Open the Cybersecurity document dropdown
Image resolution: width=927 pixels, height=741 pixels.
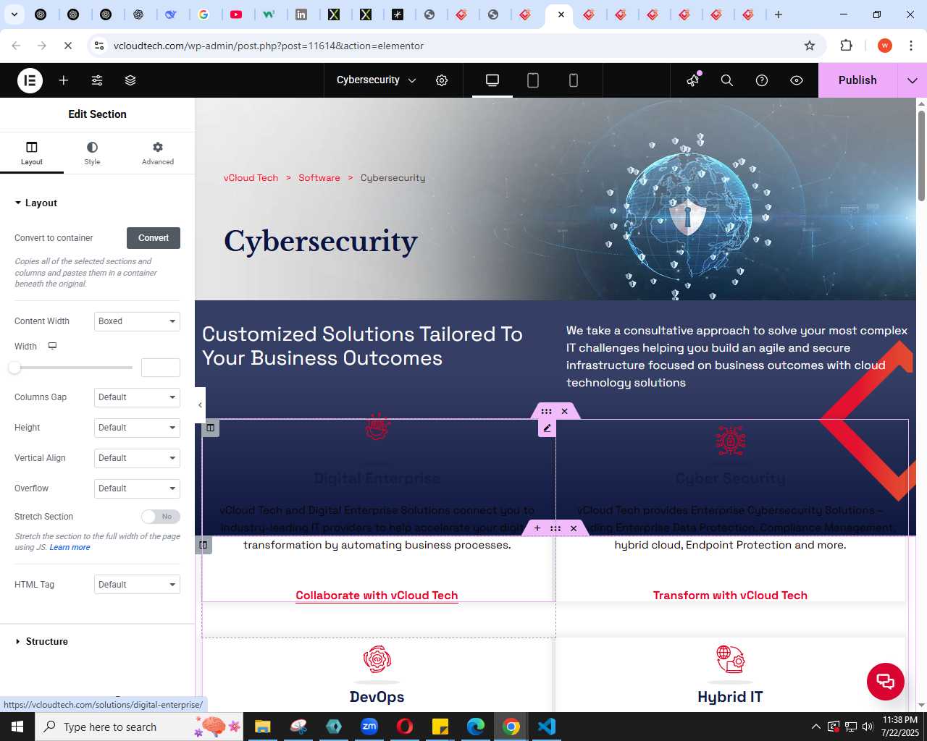pos(376,80)
